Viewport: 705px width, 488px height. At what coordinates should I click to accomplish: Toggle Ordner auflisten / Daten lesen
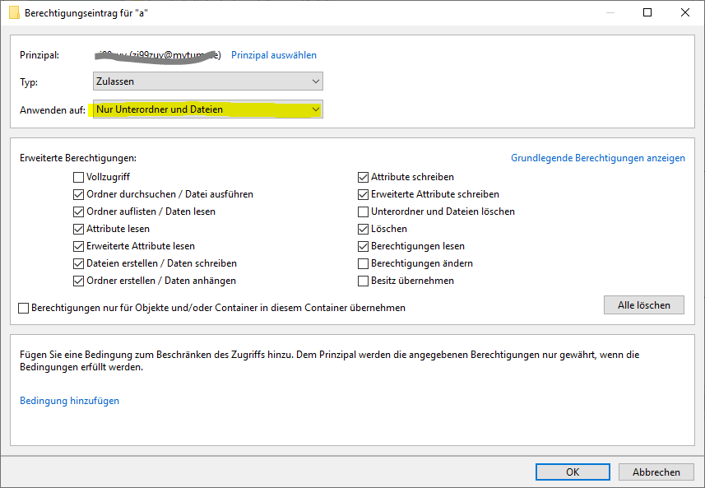78,211
